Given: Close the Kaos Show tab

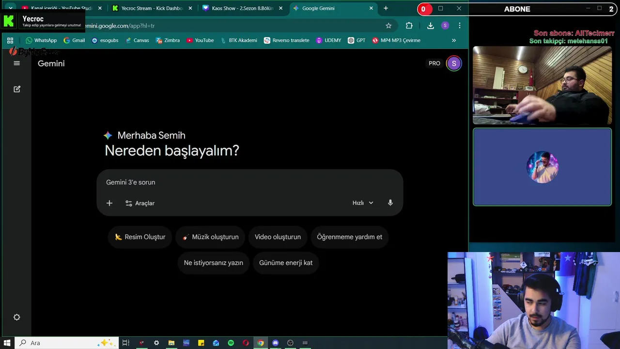Looking at the screenshot, I should point(280,8).
